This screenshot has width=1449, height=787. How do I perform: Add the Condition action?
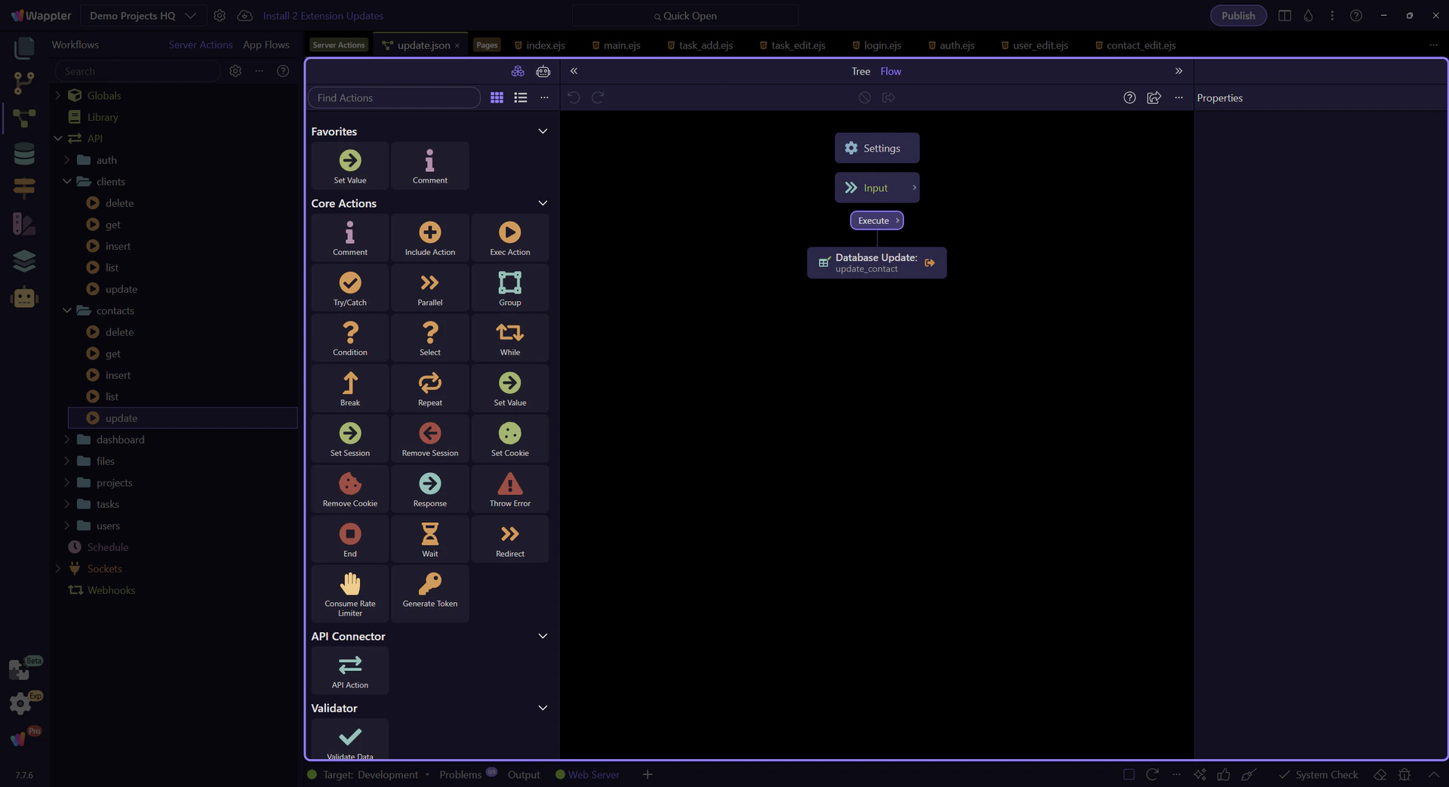(x=349, y=337)
